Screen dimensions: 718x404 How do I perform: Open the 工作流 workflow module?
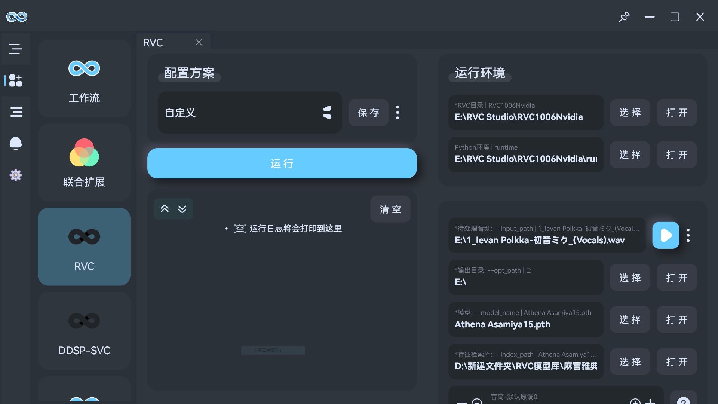[84, 79]
